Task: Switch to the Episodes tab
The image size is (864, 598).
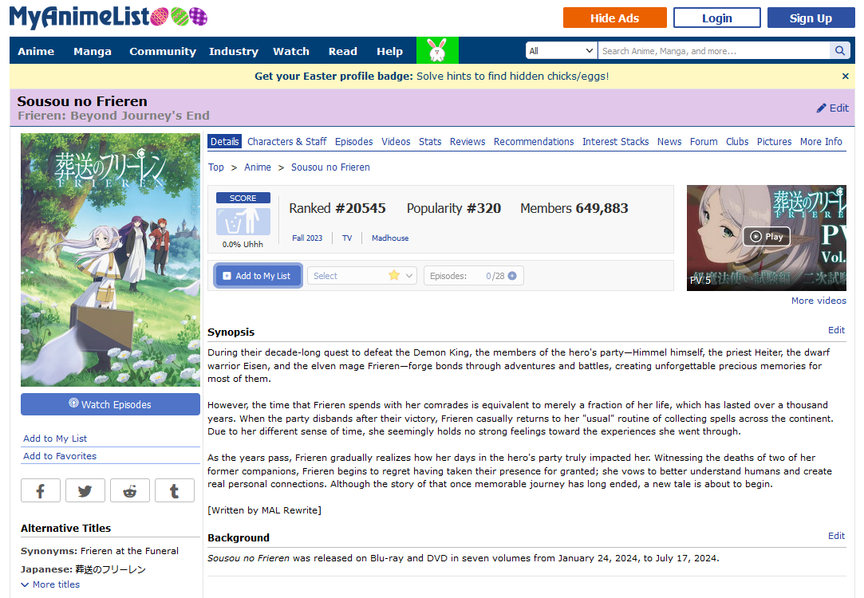Action: click(x=353, y=141)
